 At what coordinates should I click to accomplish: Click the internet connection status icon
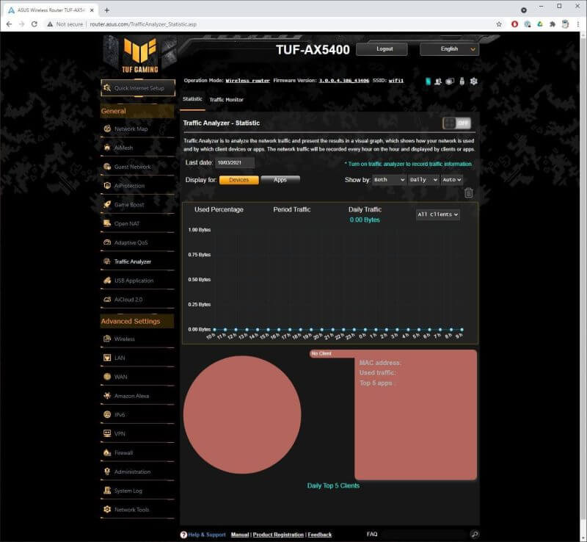click(450, 82)
